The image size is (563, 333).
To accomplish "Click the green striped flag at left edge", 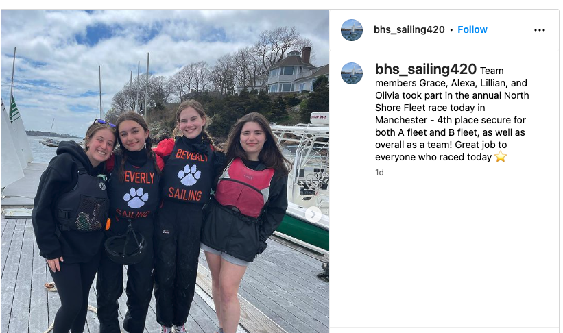I will click(14, 110).
